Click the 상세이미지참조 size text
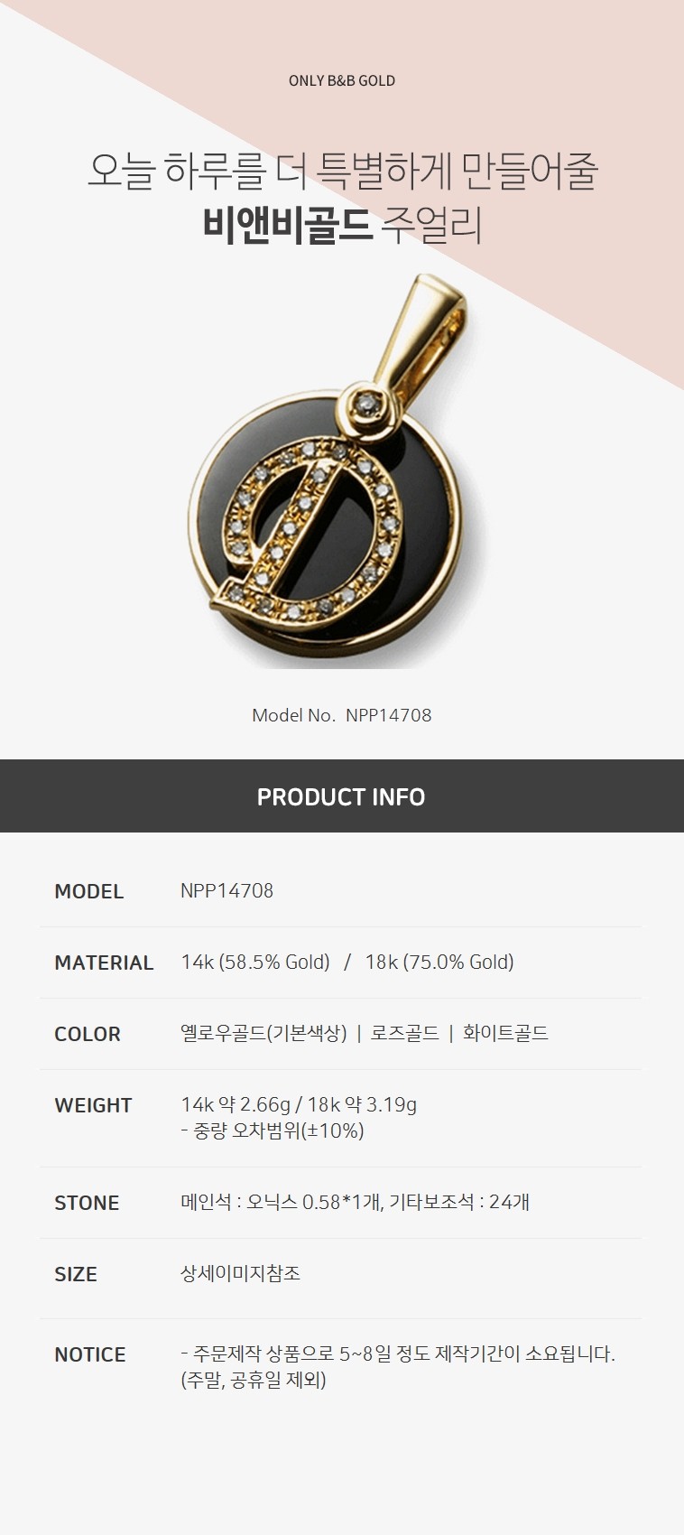 (x=240, y=1273)
